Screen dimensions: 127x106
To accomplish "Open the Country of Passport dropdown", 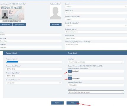I will [x=34, y=83].
